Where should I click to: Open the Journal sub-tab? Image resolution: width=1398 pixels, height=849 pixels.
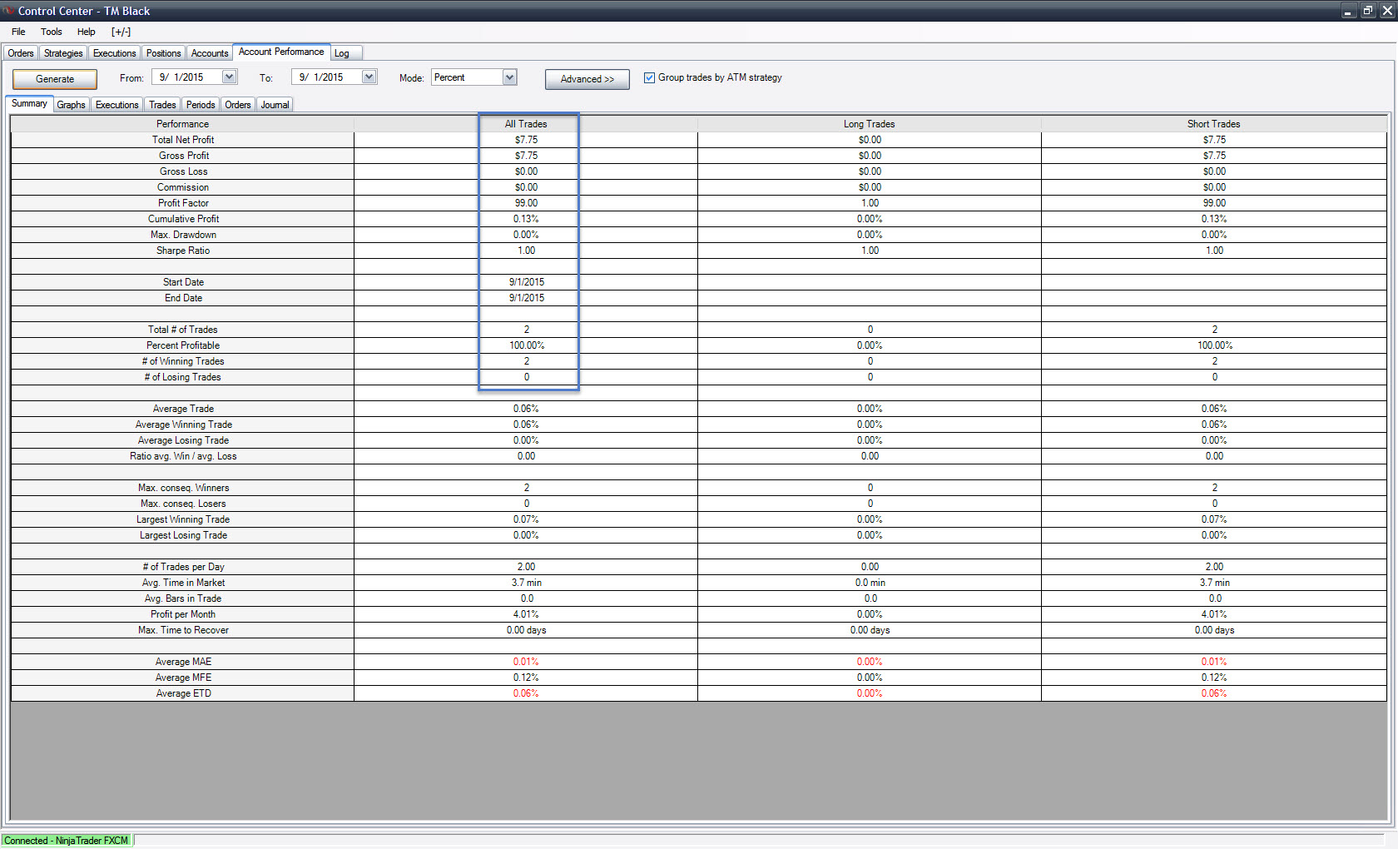pyautogui.click(x=275, y=105)
